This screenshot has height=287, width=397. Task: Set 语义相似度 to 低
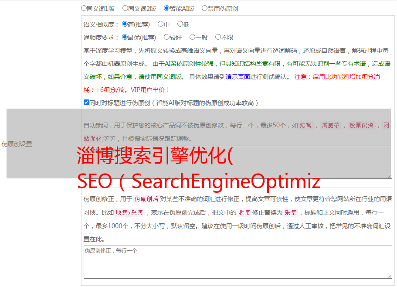tap(180, 24)
